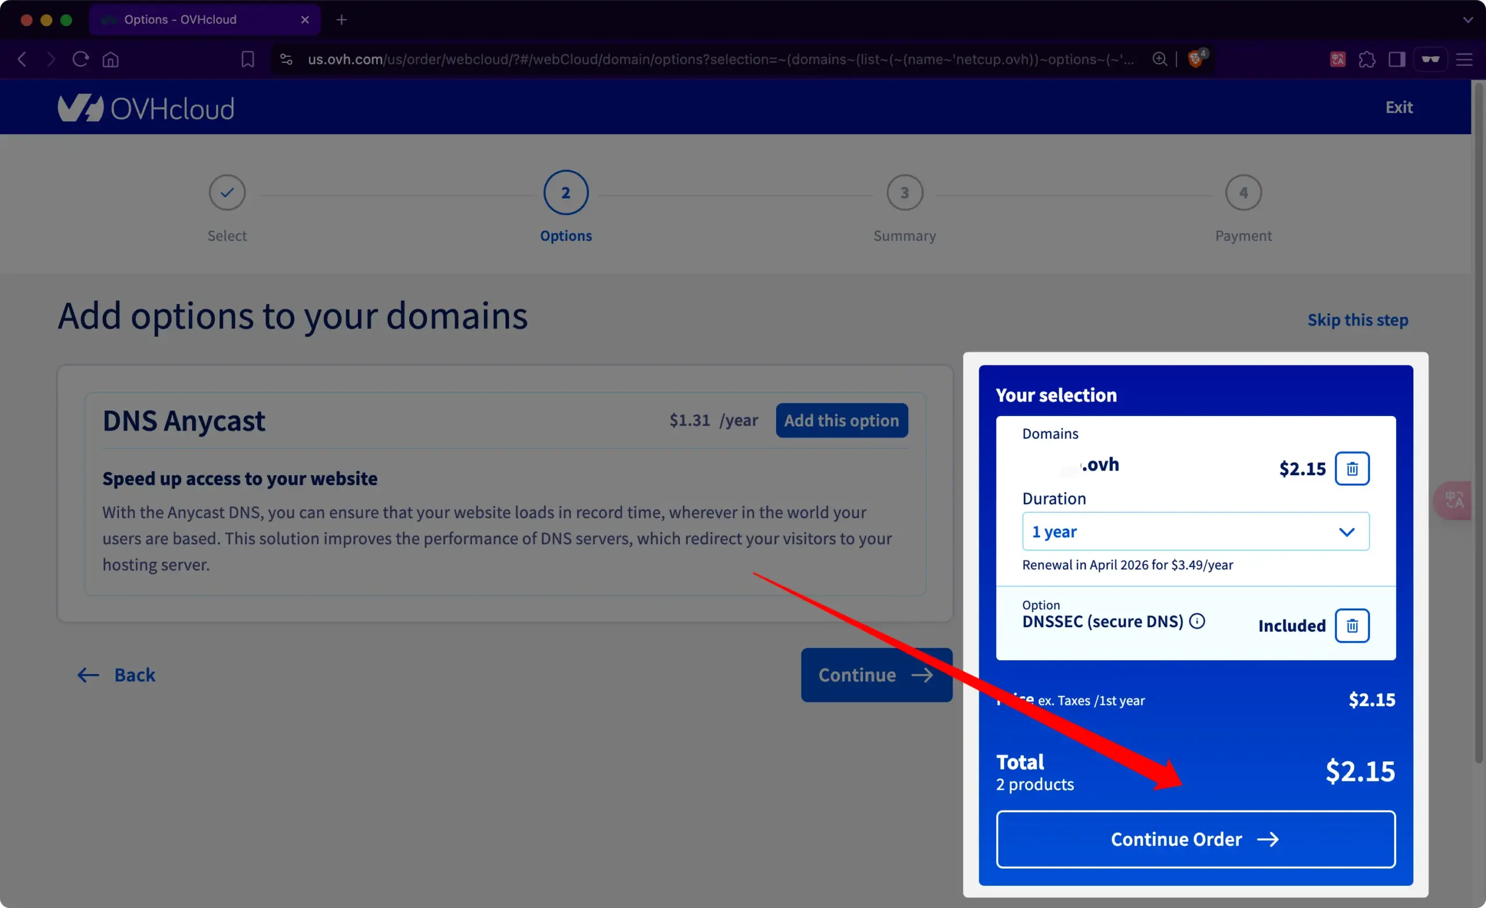1486x908 pixels.
Task: Go back with the browser back arrow
Action: (22, 59)
